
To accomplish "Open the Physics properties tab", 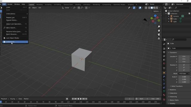I will click(164, 84).
